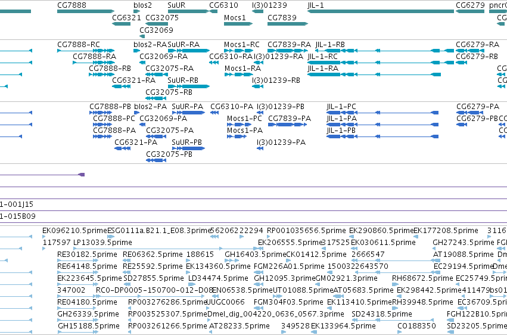
Task: Select protein l(3)01239-PA
Action: (x=260, y=148)
